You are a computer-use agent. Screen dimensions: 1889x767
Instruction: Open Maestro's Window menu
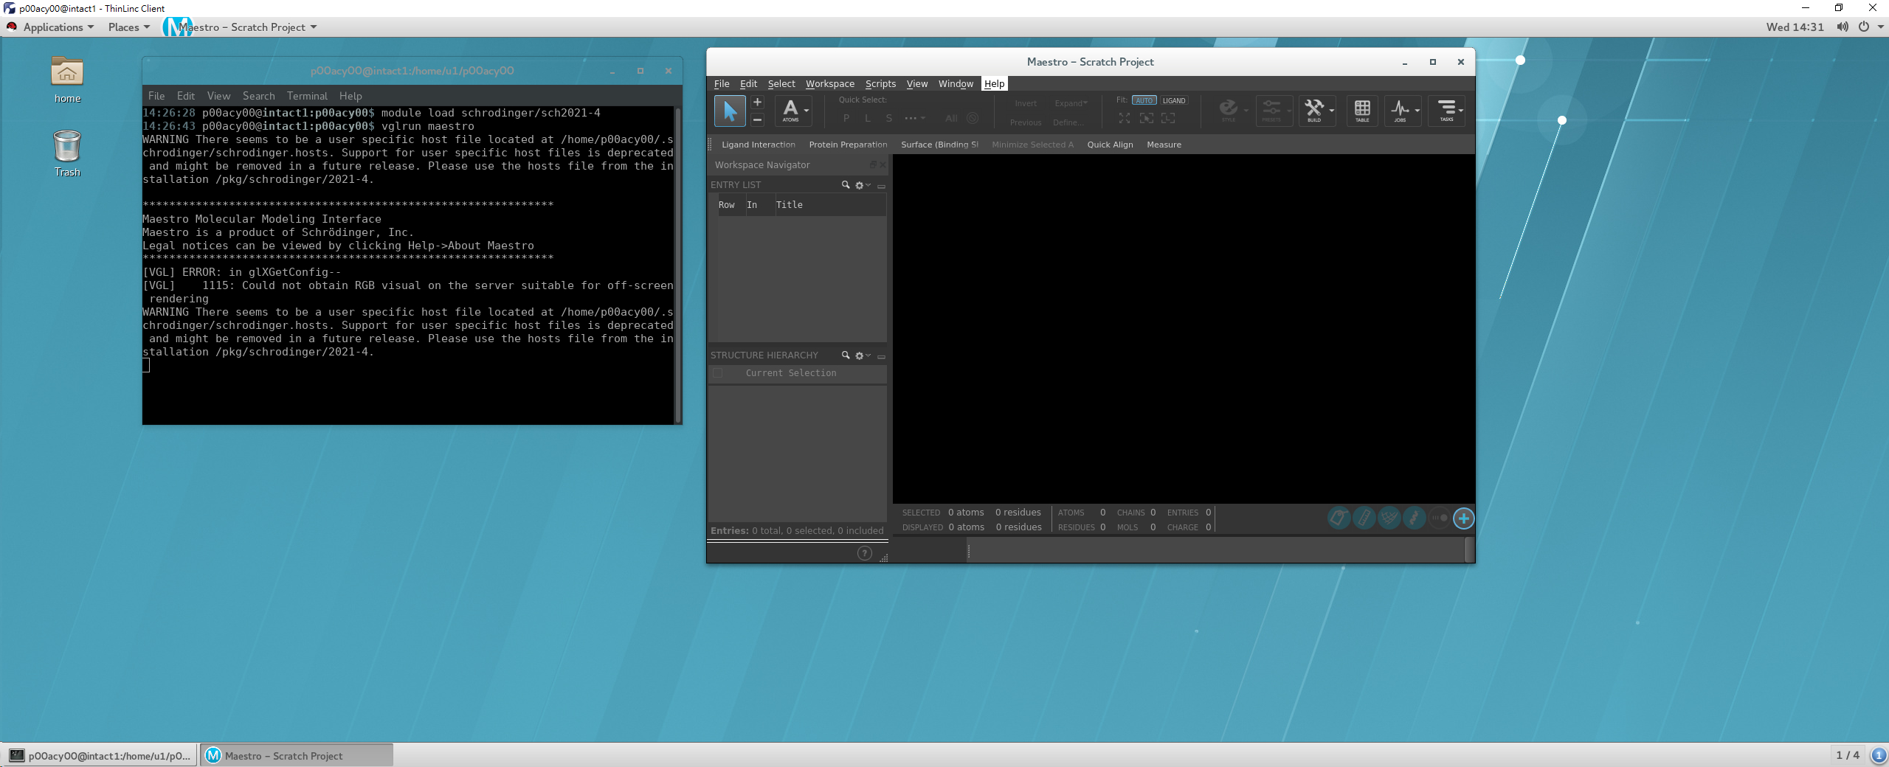956,84
